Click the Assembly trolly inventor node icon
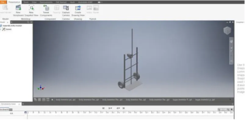The height and width of the screenshot is (121, 245). 1,26
